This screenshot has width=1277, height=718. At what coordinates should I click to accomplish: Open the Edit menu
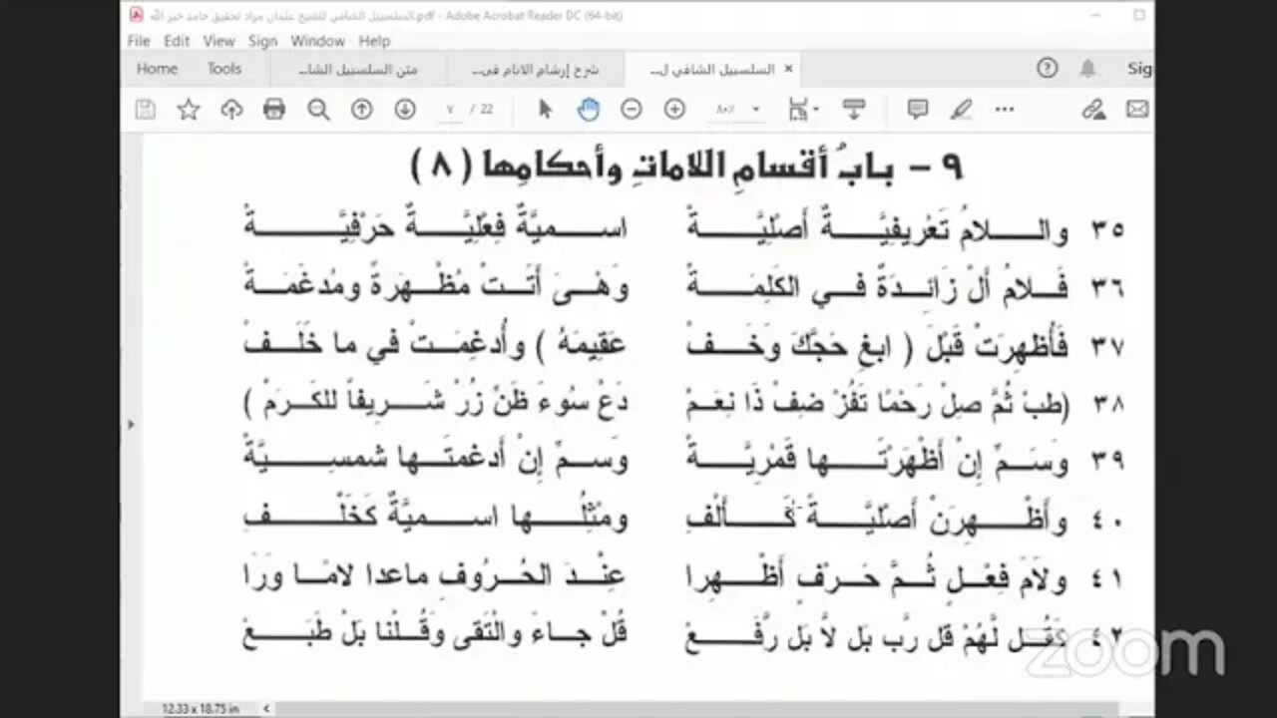[x=177, y=41]
